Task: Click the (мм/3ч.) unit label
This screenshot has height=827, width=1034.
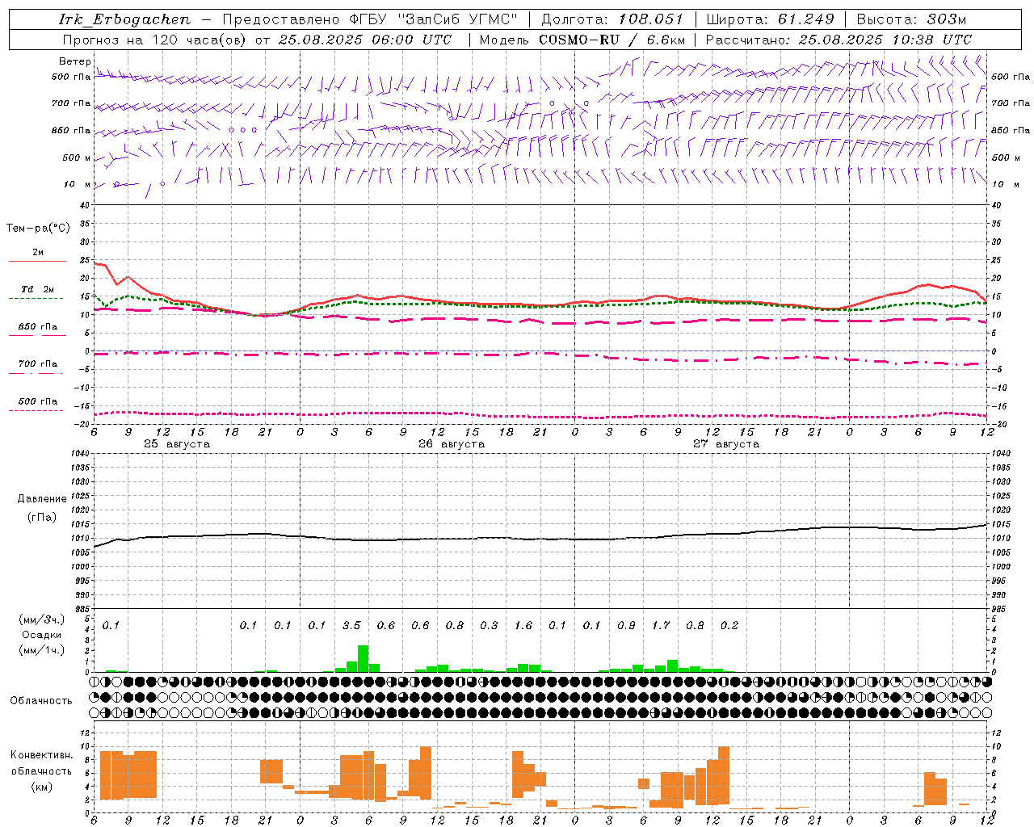Action: [x=42, y=620]
